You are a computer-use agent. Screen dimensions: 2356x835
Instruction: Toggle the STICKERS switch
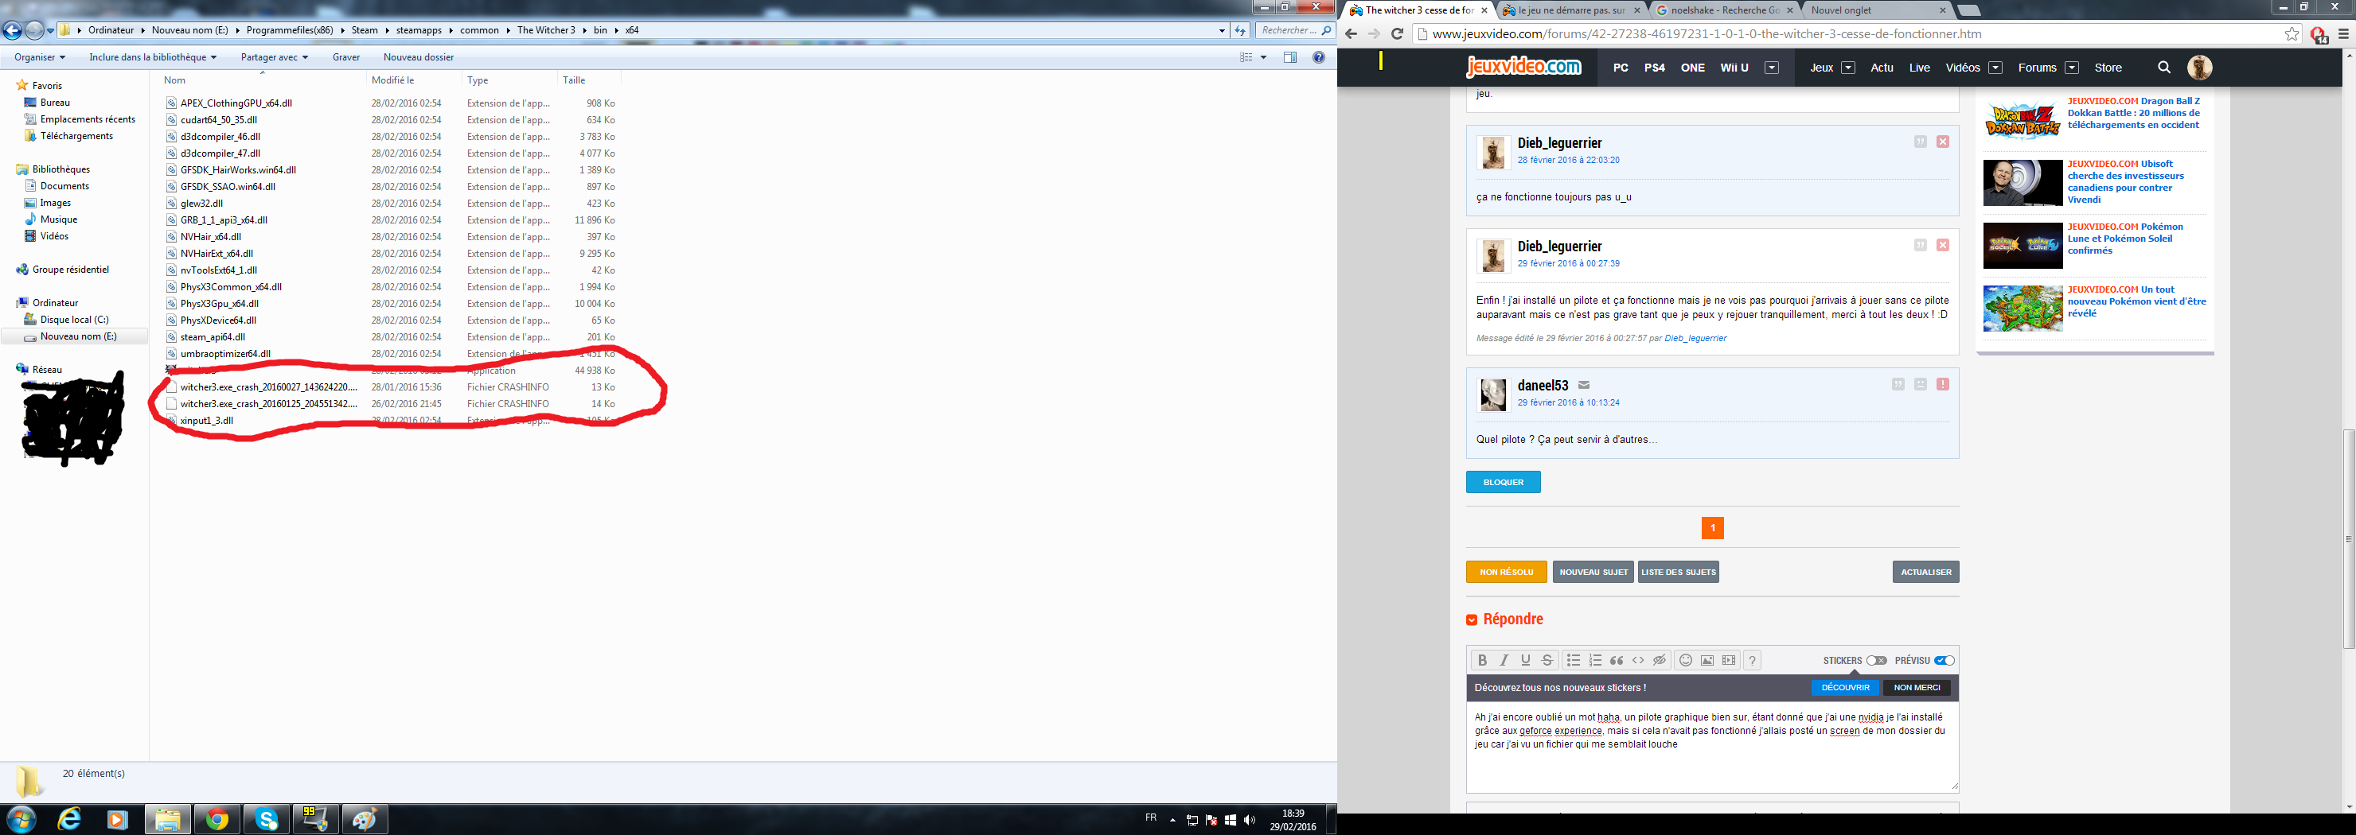[1877, 661]
